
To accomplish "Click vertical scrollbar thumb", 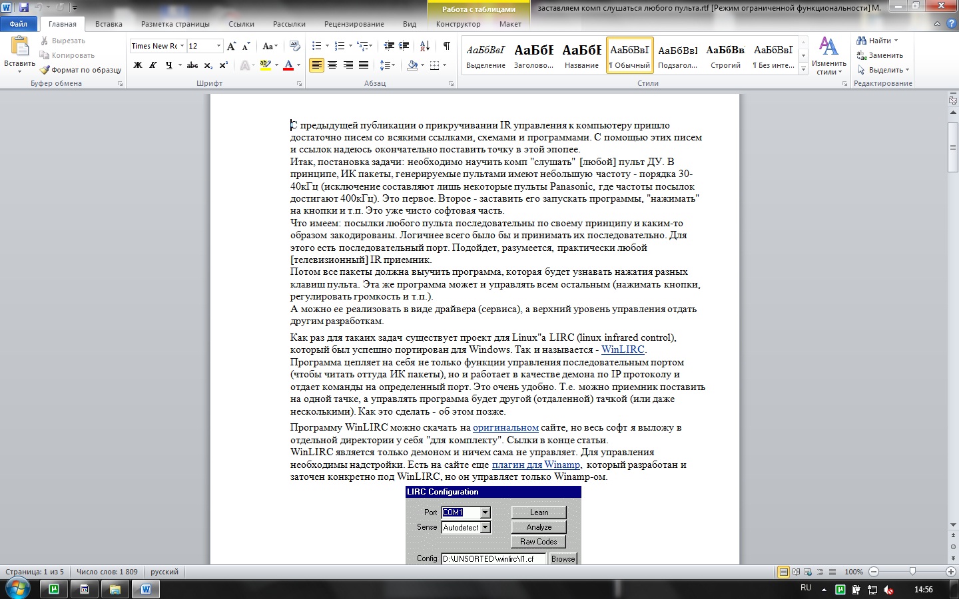I will coord(953,148).
